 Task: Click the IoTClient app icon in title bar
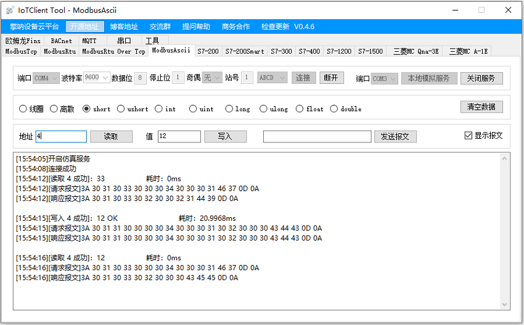(10, 10)
